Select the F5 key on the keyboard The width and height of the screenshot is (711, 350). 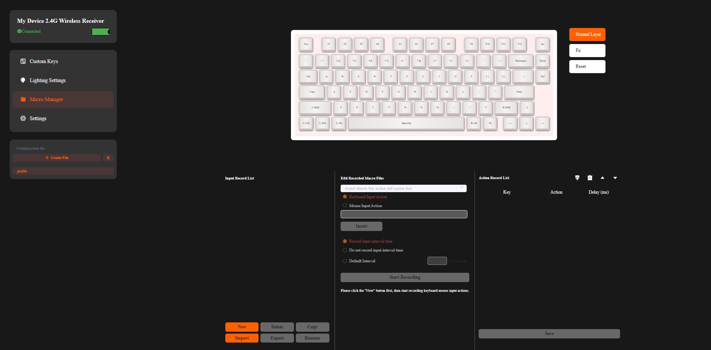[x=400, y=44]
